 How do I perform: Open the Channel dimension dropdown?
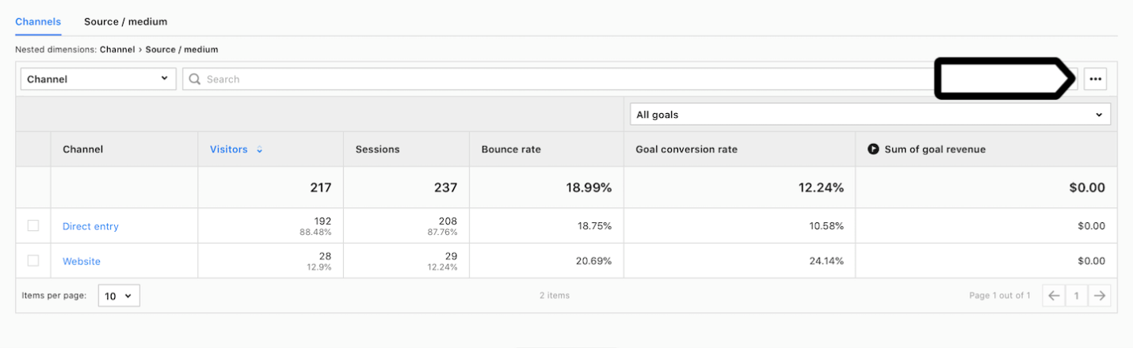click(x=97, y=79)
